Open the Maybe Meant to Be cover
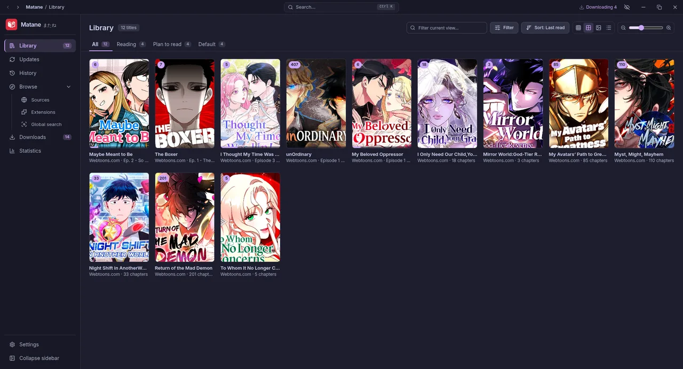The height and width of the screenshot is (369, 683). point(119,104)
